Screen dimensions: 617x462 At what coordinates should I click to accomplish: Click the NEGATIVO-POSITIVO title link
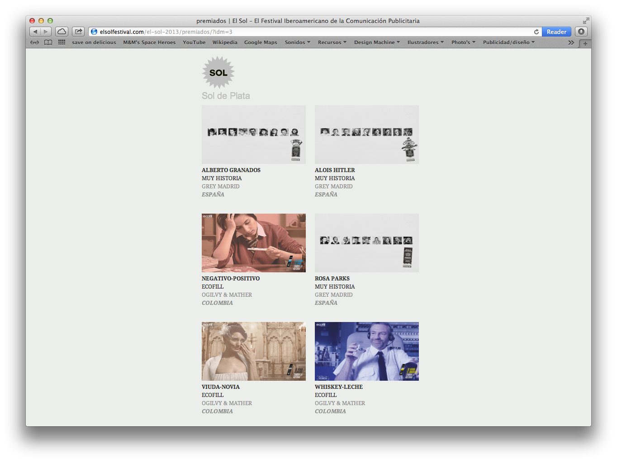point(231,279)
